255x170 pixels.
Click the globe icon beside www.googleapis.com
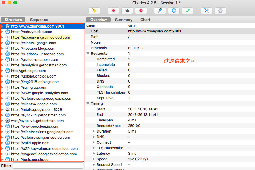(8, 126)
